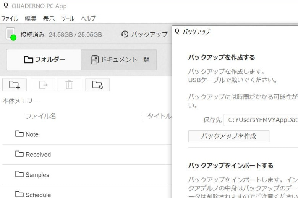
Task: Click the 保存先 backup path field
Action: (261, 120)
